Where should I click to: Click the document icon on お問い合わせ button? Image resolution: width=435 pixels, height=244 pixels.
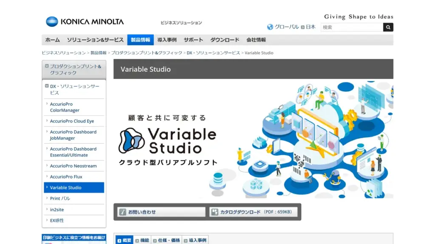pos(122,211)
